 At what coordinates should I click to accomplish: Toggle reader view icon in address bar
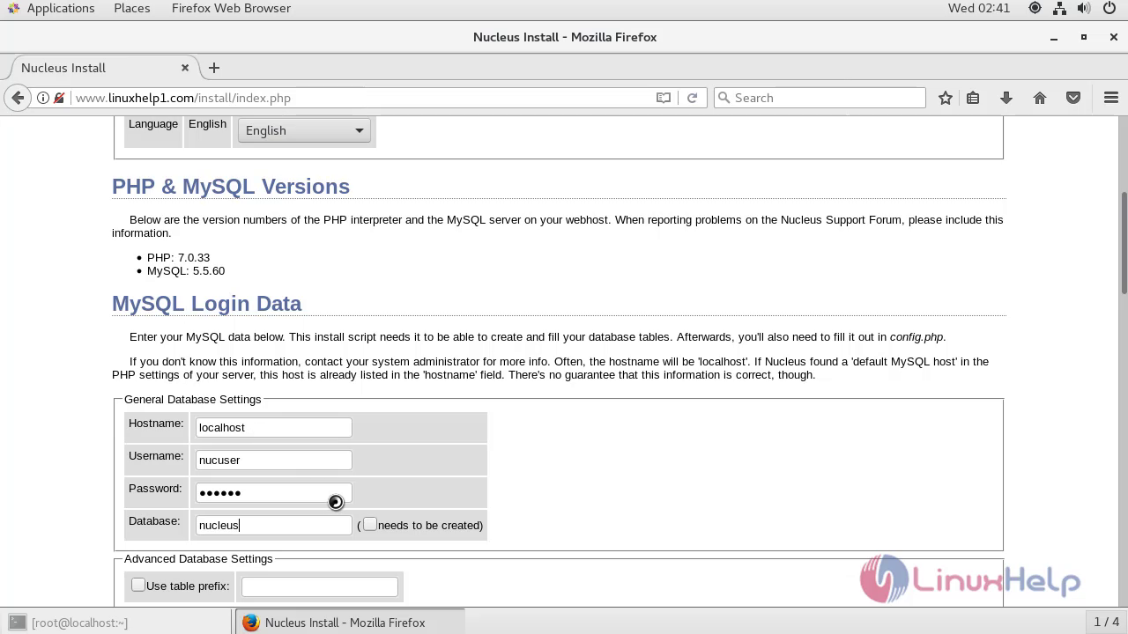click(x=664, y=98)
